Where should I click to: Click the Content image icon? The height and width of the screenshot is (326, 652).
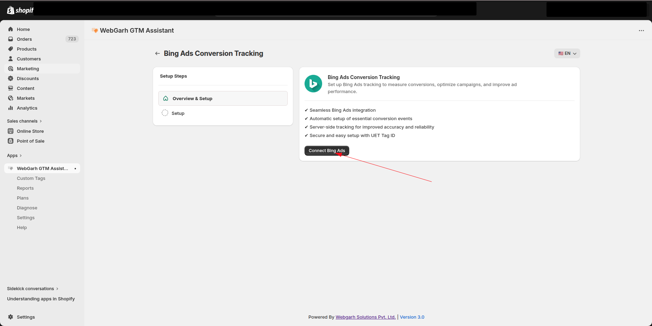pos(11,88)
